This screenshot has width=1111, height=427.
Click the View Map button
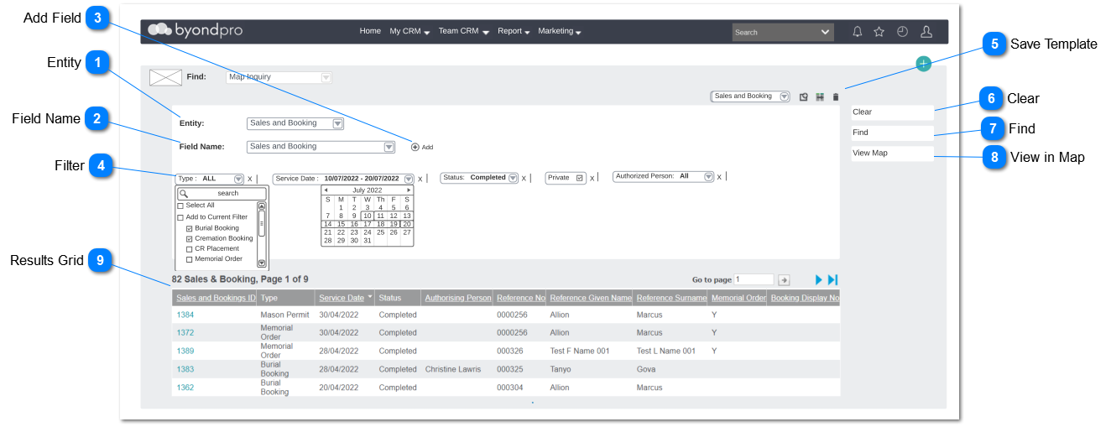tap(892, 154)
